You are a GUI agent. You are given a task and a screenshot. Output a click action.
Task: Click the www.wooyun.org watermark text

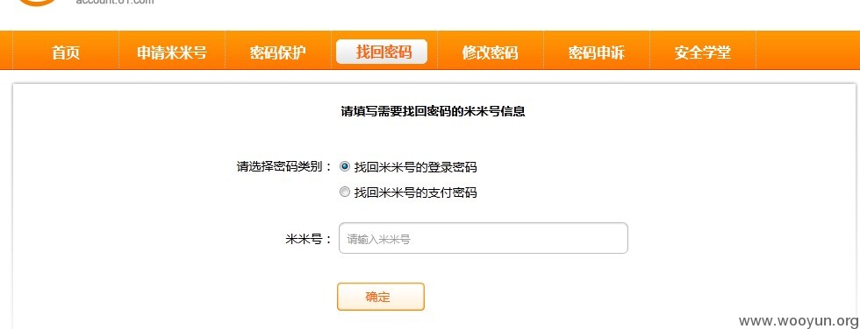click(x=799, y=321)
